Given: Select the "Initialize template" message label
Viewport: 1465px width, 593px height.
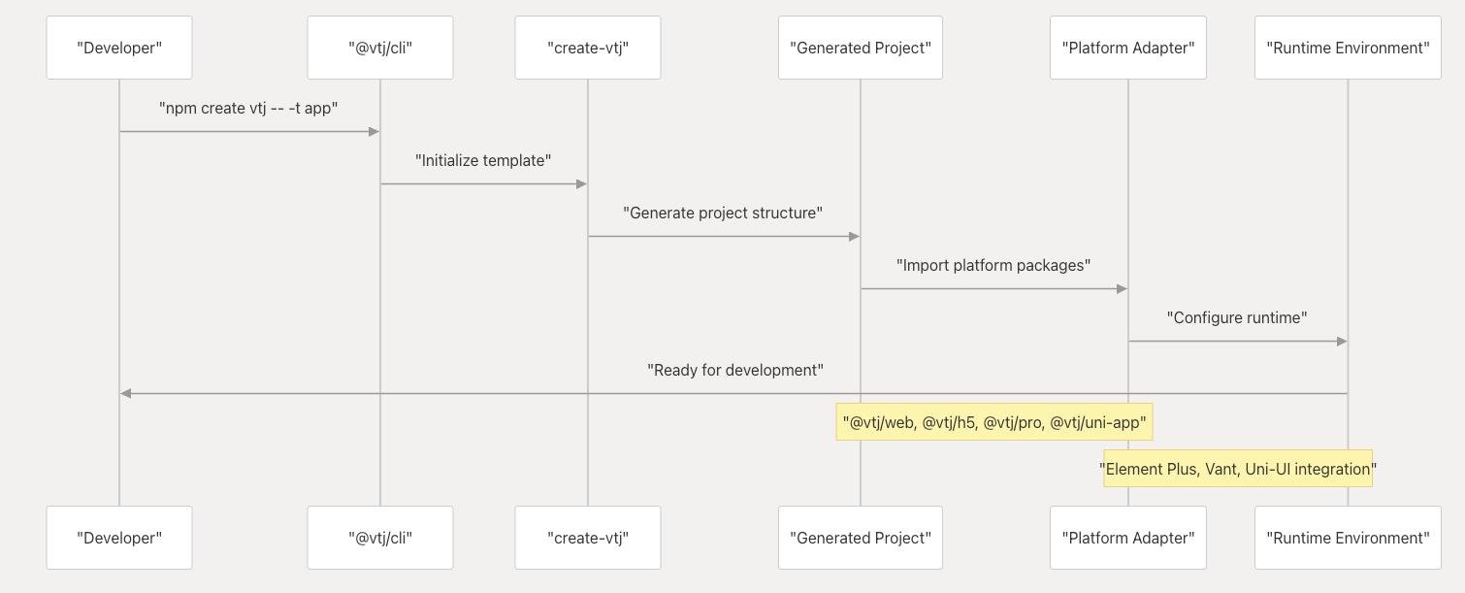Looking at the screenshot, I should point(483,161).
